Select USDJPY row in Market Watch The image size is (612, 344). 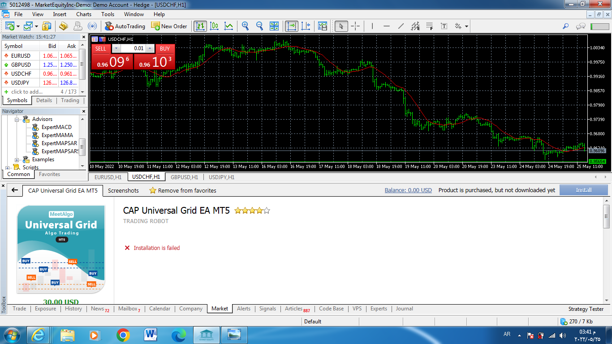(x=40, y=82)
